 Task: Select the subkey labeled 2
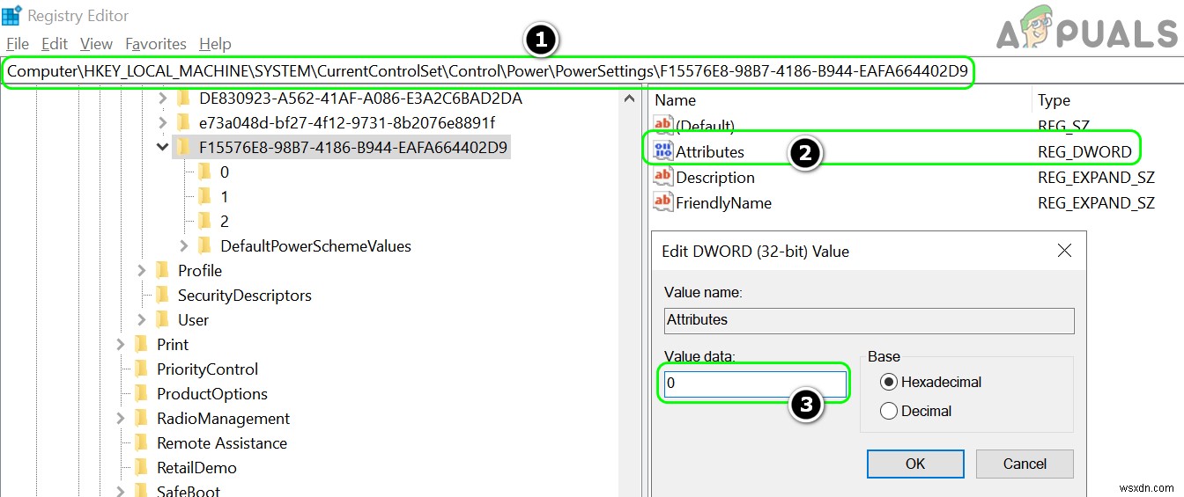pyautogui.click(x=225, y=221)
